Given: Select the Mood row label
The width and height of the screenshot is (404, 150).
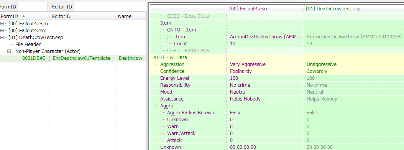Looking at the screenshot, I should [x=166, y=92].
